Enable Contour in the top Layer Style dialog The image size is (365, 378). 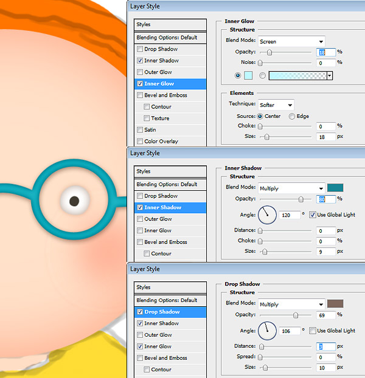pos(147,107)
